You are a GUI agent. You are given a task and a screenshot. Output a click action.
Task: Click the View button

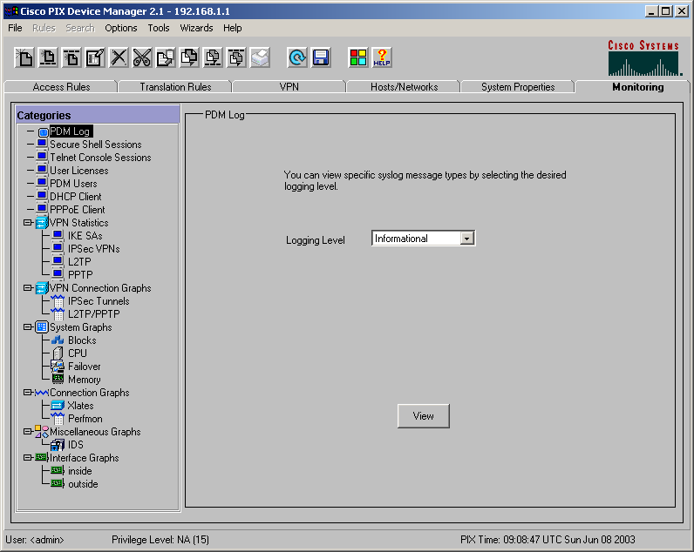424,416
